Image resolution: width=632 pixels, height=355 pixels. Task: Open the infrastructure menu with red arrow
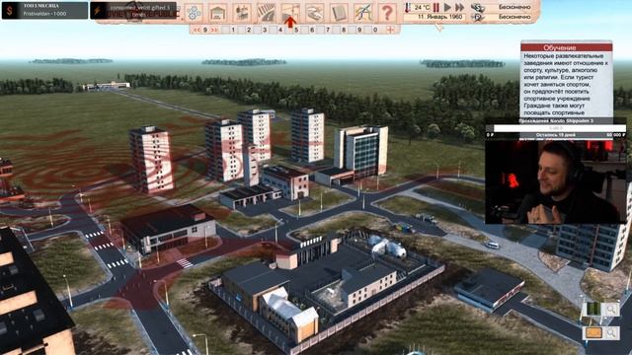290,13
